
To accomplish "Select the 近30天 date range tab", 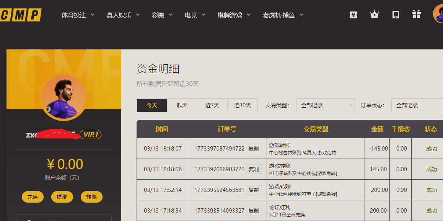I will tap(242, 105).
